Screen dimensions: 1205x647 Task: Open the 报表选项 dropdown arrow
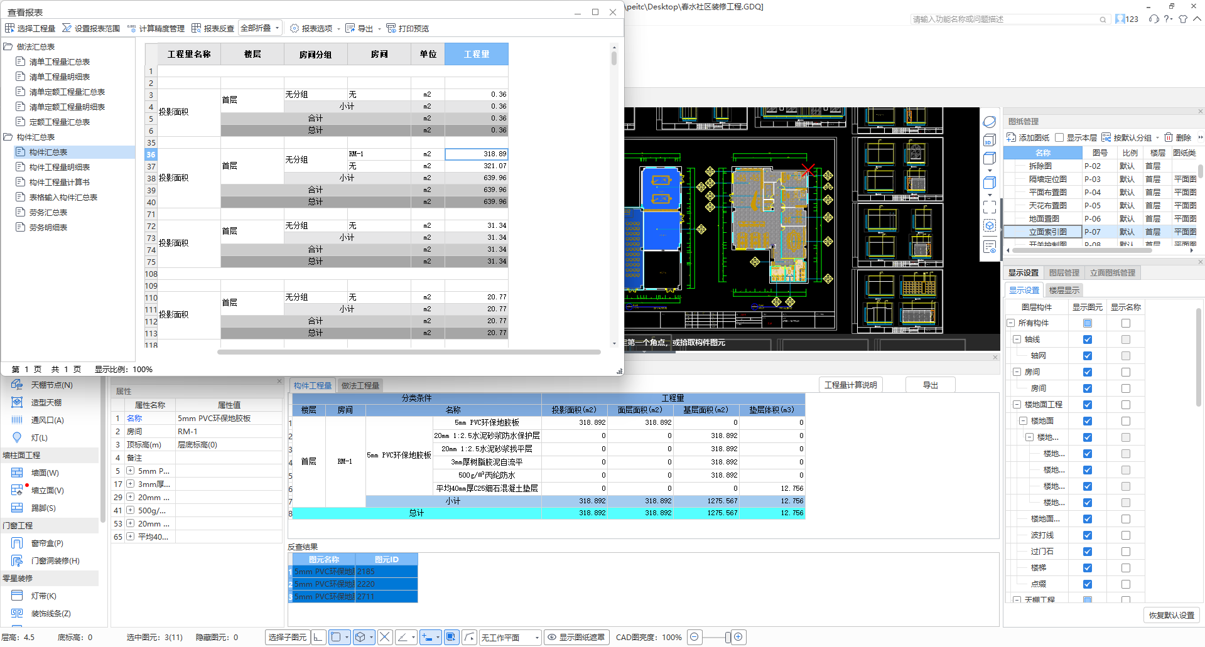tap(338, 29)
